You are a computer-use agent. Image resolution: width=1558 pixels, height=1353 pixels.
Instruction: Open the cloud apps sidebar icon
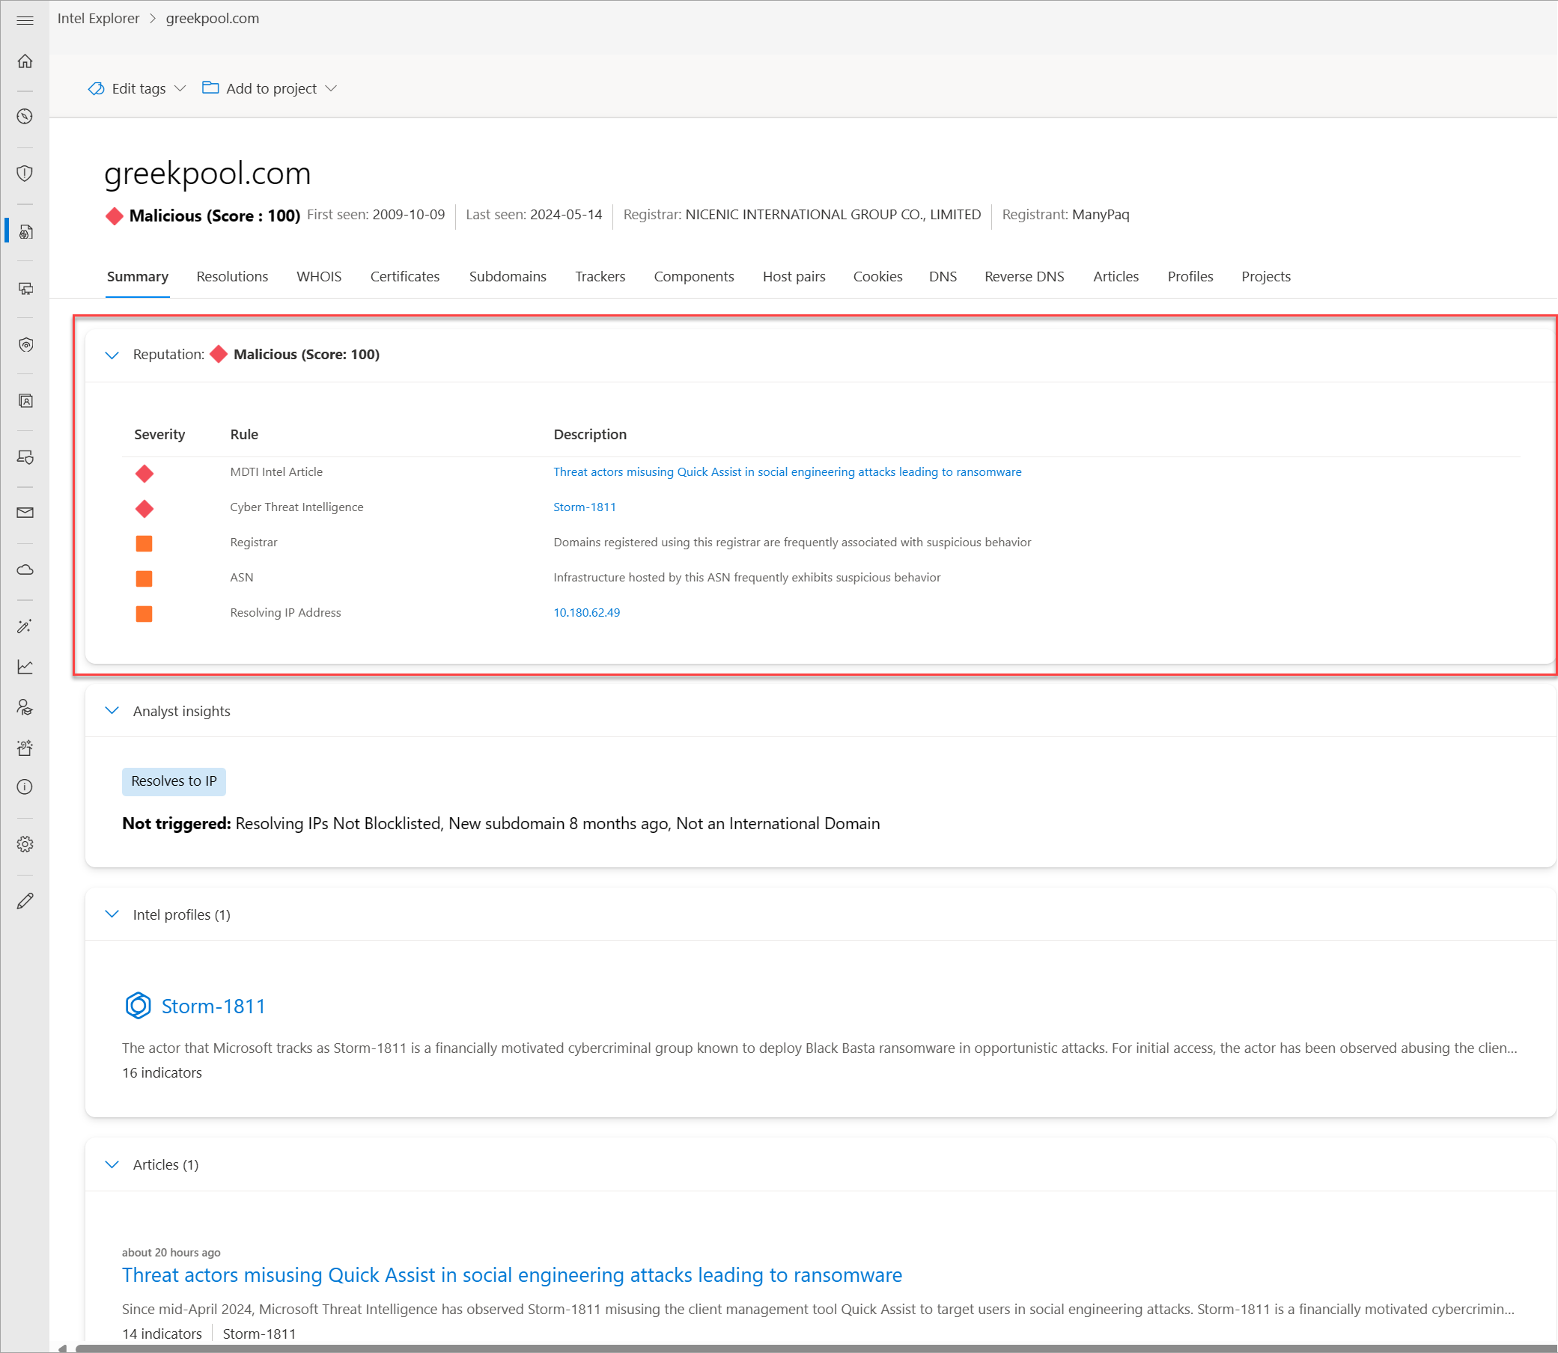click(x=25, y=570)
